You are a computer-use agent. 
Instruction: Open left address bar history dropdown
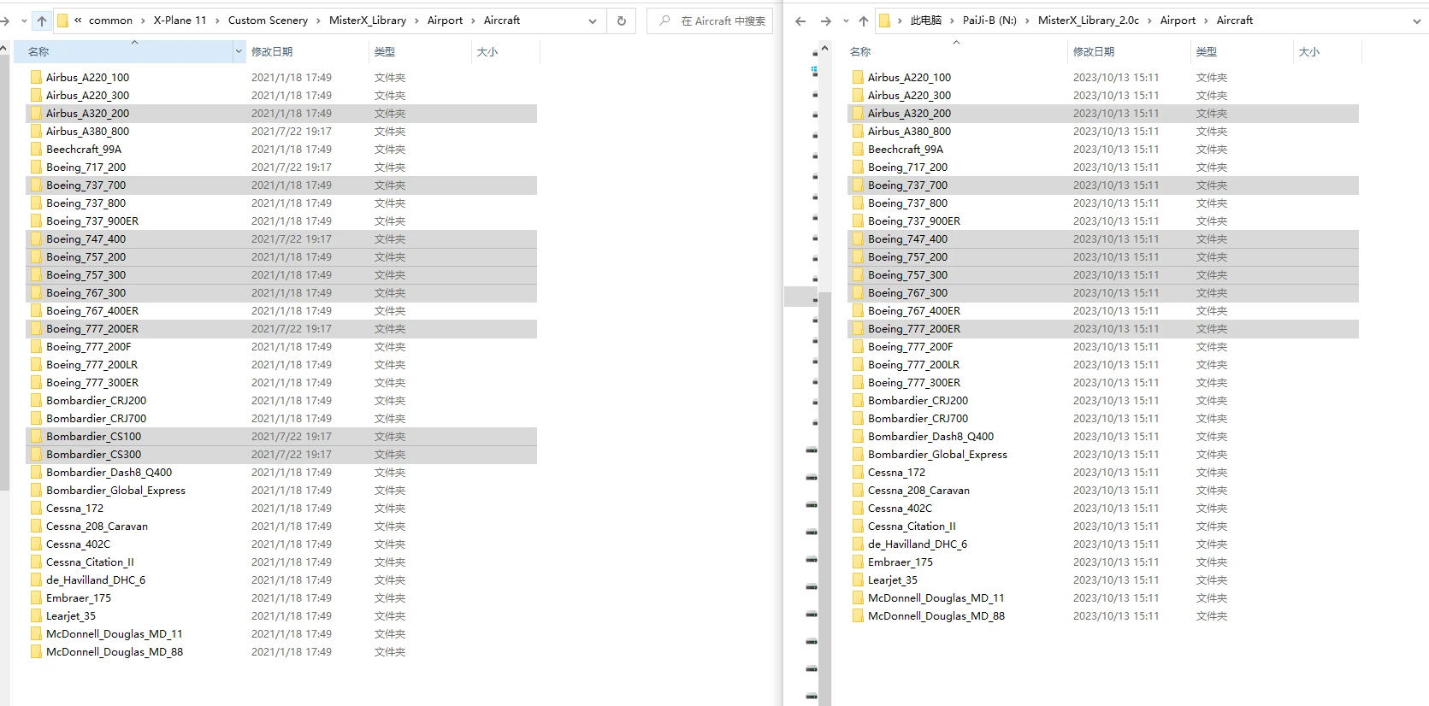pos(593,21)
